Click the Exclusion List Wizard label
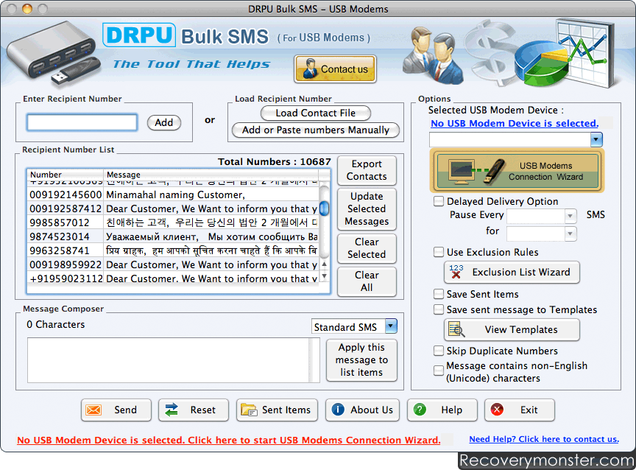Image resolution: width=636 pixels, height=470 pixels. click(521, 272)
